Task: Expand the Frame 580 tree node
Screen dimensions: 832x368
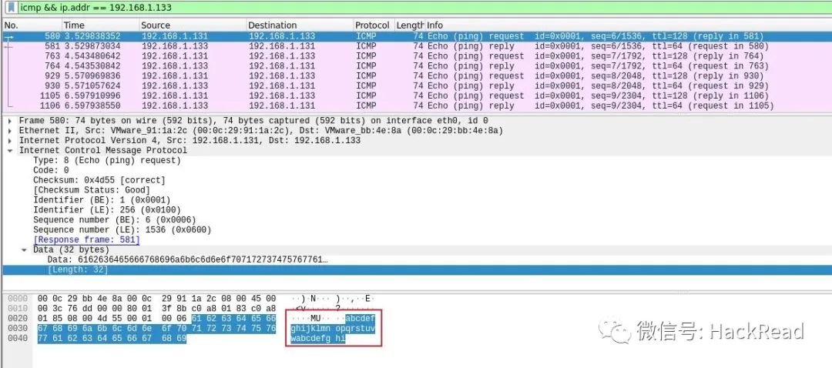Action: pyautogui.click(x=10, y=121)
